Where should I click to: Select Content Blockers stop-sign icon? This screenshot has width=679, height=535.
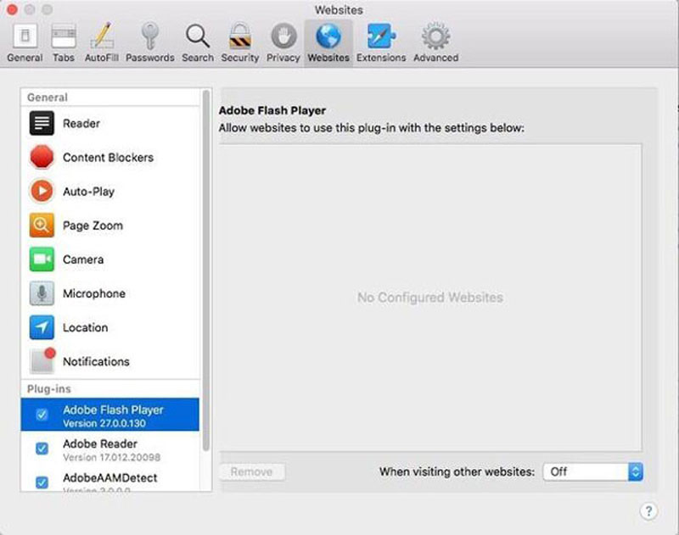click(x=42, y=158)
